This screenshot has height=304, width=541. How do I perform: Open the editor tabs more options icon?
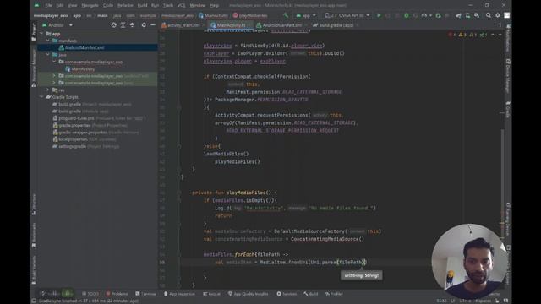(500, 25)
